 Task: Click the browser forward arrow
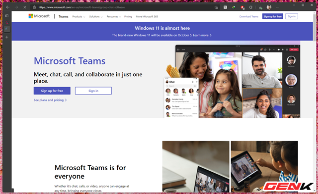[16, 7]
